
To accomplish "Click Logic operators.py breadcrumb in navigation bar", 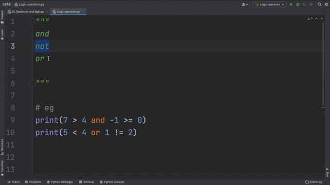I will [x=30, y=5].
